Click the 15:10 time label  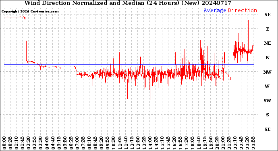[162, 143]
